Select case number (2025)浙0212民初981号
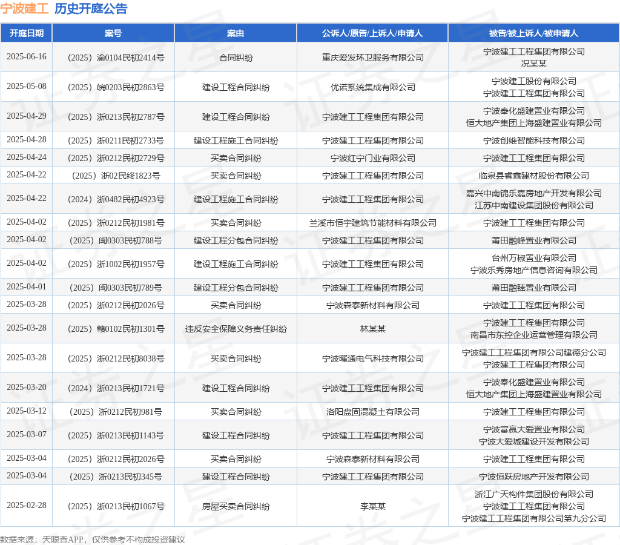This screenshot has width=620, height=545. 116,412
